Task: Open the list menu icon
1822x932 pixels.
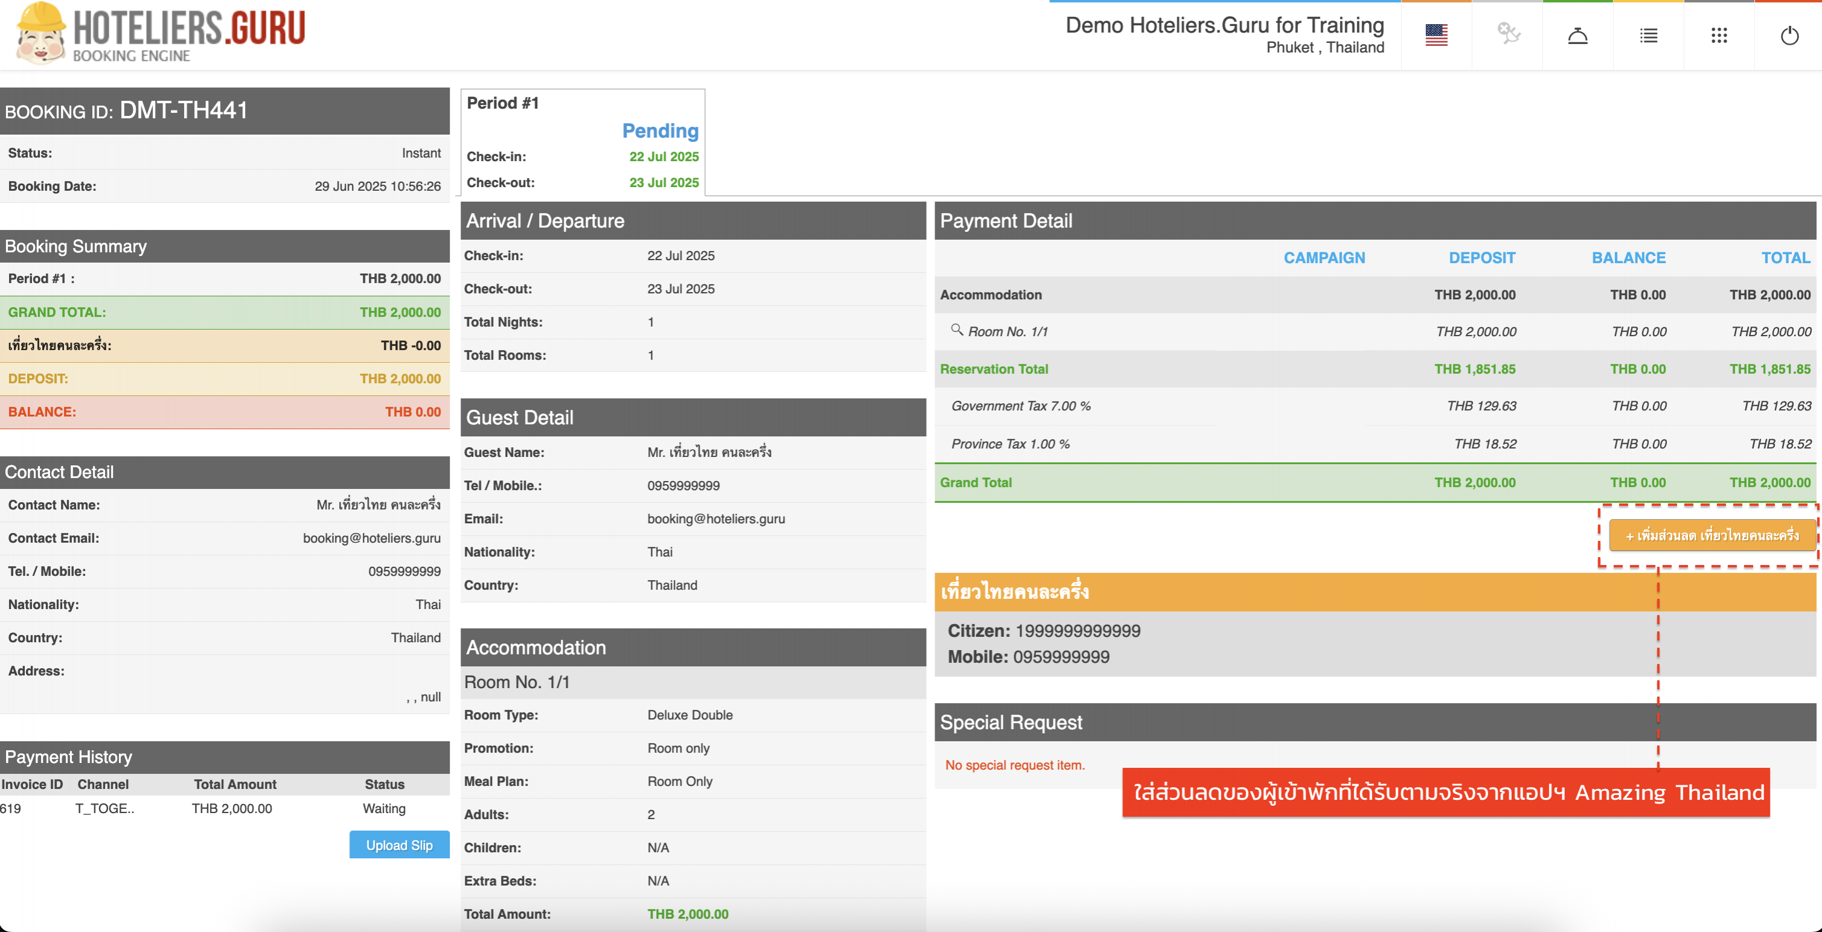Action: pos(1648,36)
